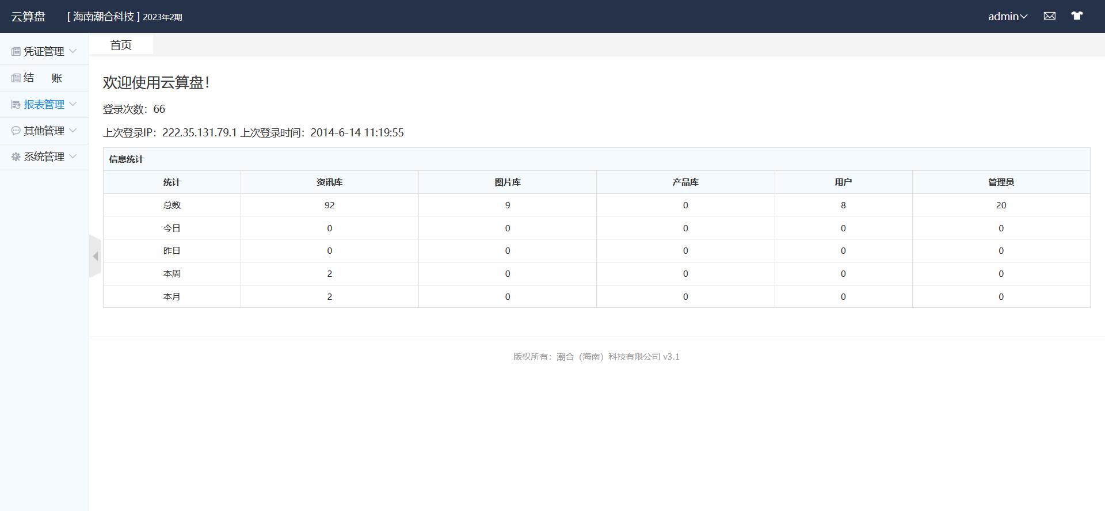Select the 报表管理 menu label
Image resolution: width=1105 pixels, height=511 pixels.
click(x=44, y=105)
